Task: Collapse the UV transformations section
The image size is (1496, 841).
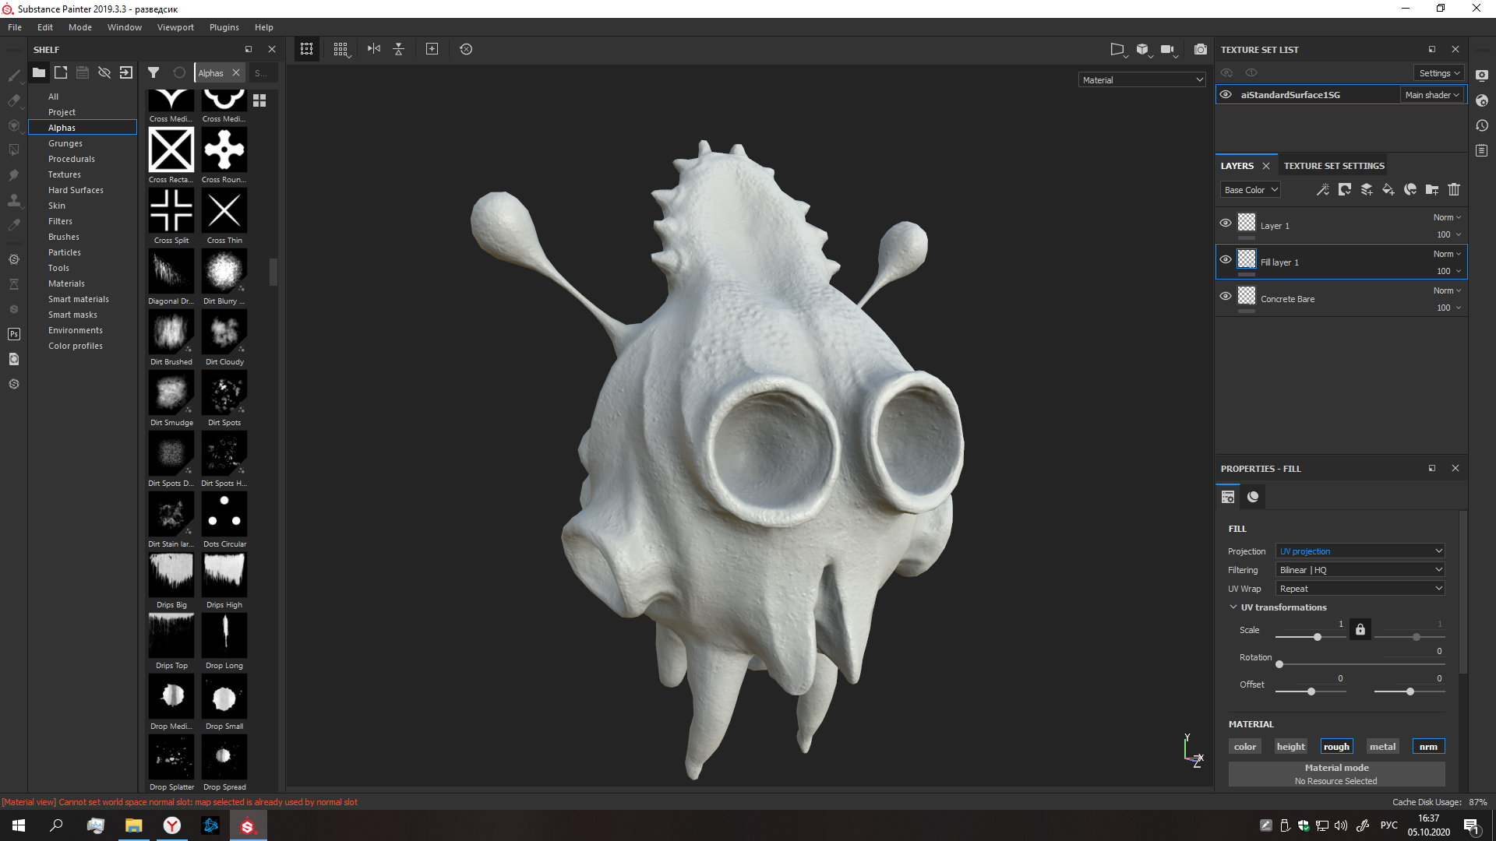Action: click(1233, 607)
